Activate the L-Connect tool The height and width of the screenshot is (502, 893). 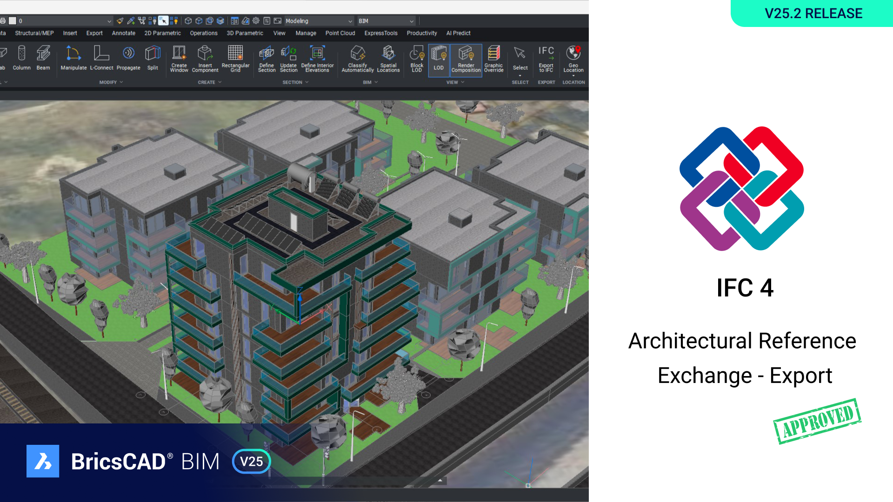tap(101, 58)
